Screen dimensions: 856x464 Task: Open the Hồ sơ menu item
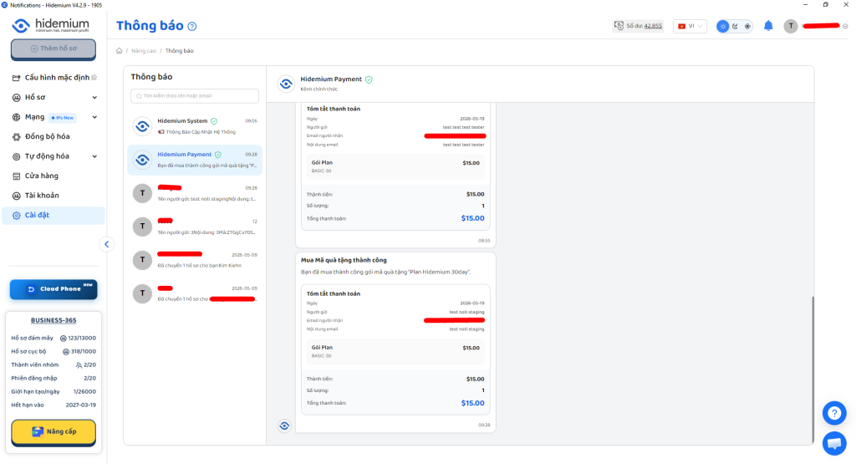pos(53,97)
